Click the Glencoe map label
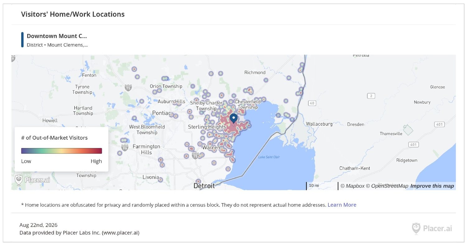Screen dimensions: 467x245 coord(437,87)
